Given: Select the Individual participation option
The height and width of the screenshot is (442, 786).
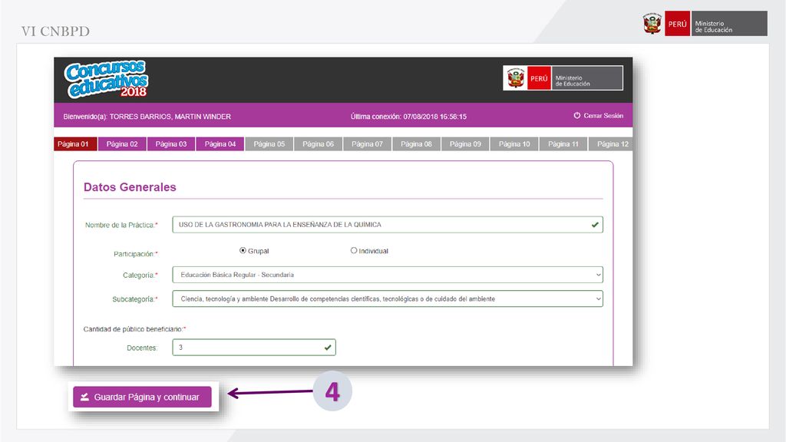Looking at the screenshot, I should tap(354, 251).
